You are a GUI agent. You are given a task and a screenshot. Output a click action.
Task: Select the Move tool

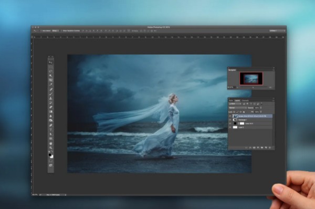[51, 62]
